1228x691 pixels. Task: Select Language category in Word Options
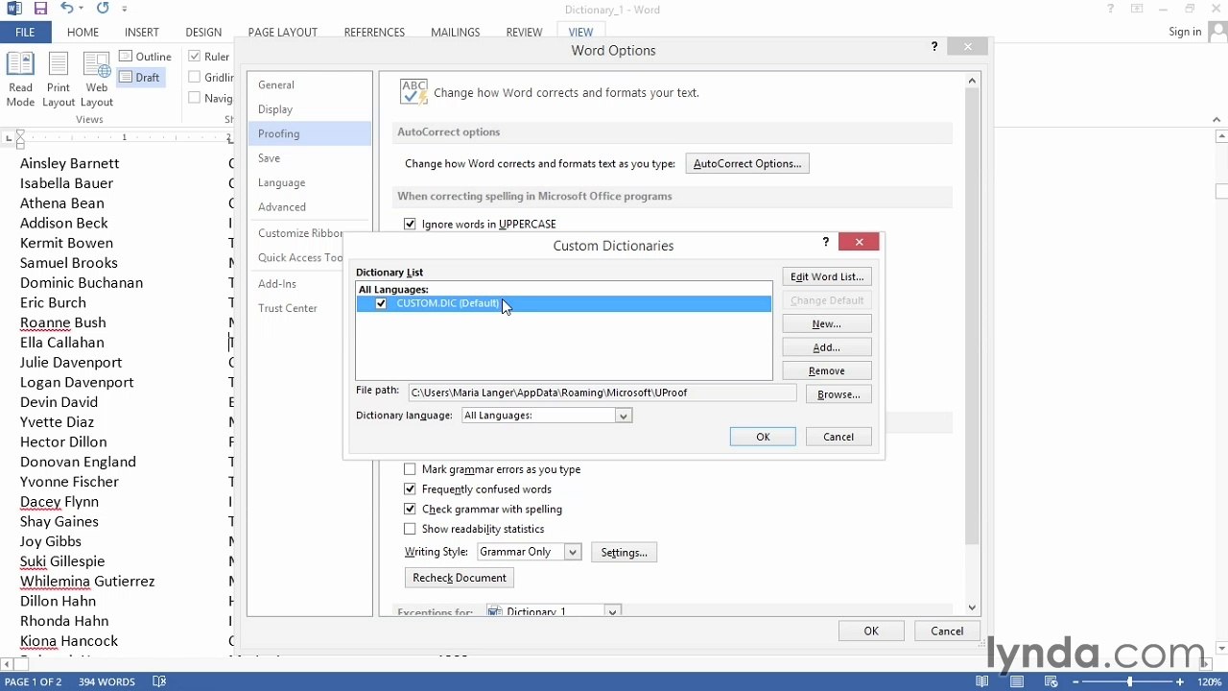pos(309,182)
